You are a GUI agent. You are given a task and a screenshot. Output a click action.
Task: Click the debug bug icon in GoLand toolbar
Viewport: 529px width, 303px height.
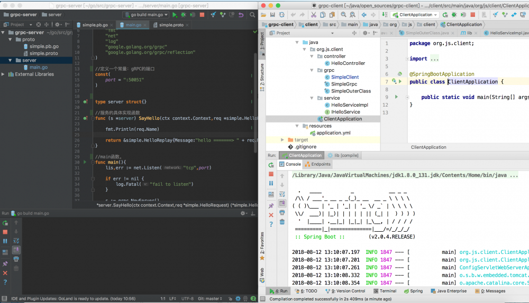point(183,15)
